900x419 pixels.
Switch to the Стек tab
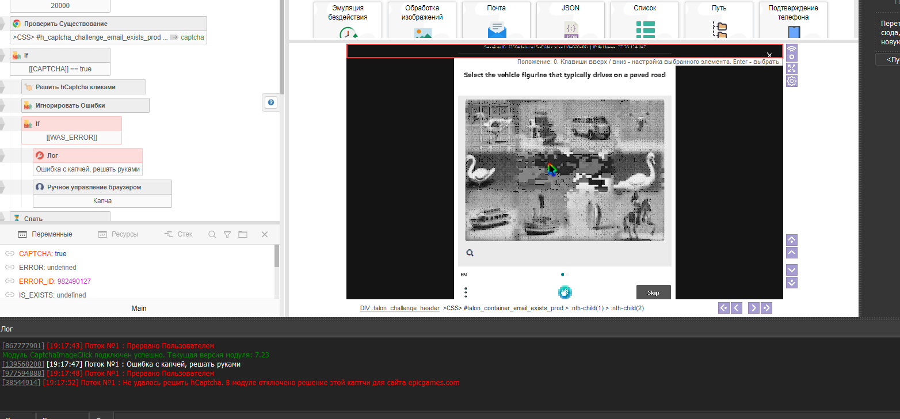pyautogui.click(x=178, y=234)
